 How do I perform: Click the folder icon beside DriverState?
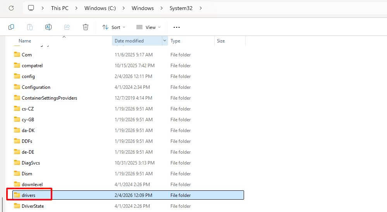17,206
